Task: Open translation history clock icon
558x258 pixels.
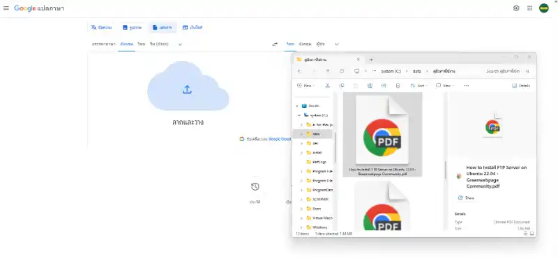Action: (255, 186)
